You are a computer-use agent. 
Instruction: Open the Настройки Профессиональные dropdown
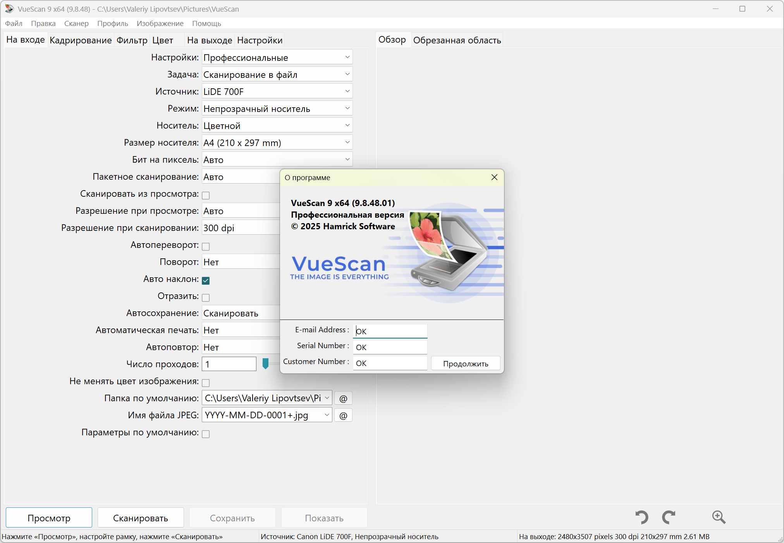pyautogui.click(x=277, y=57)
